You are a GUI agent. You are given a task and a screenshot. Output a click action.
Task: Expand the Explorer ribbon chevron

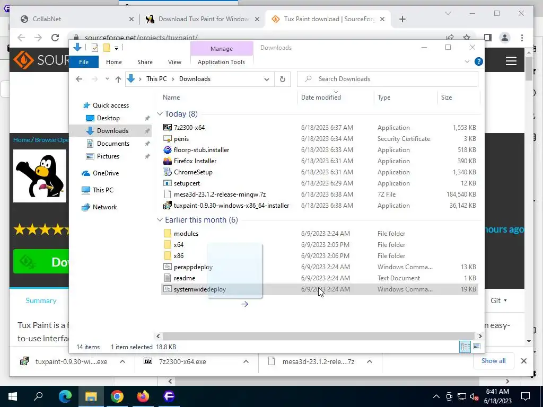[x=467, y=61]
